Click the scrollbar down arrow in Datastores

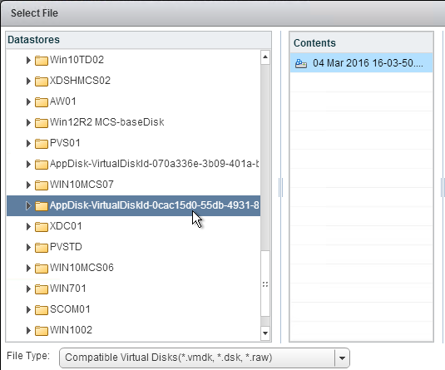(x=265, y=333)
